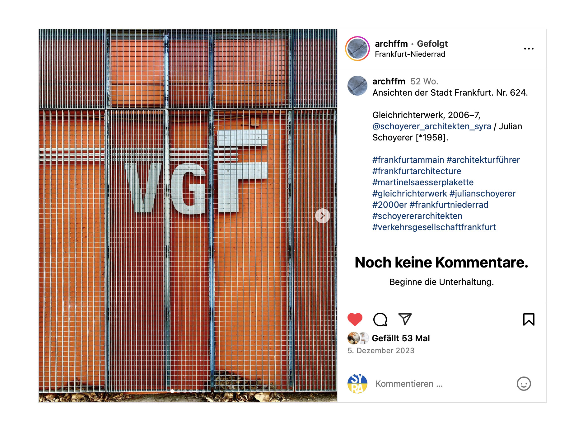Click the liker avatars next to Gefällt
Screen dimensions: 583x431
click(x=358, y=338)
